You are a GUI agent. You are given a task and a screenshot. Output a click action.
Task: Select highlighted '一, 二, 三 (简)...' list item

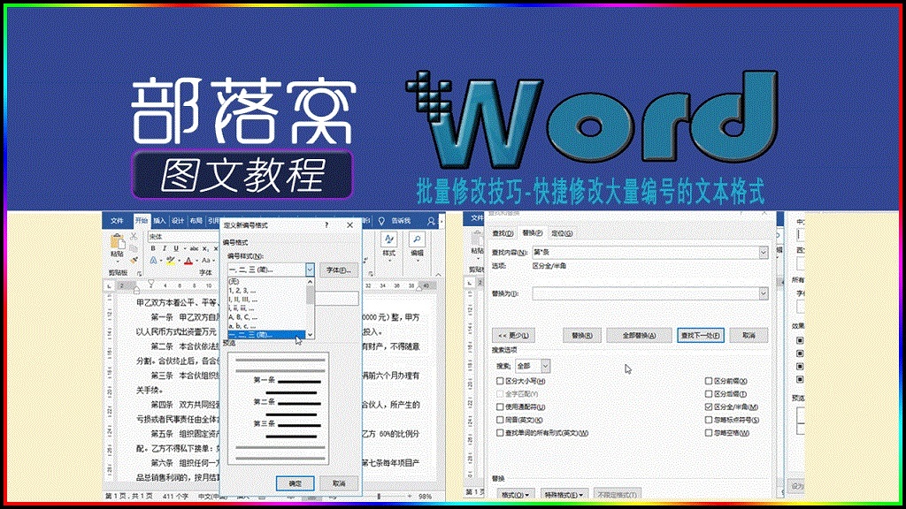click(266, 335)
